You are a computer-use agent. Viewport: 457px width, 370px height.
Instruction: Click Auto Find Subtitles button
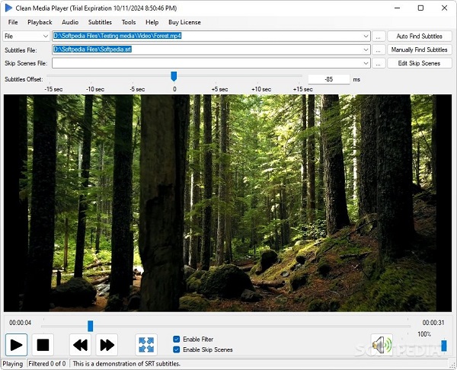(x=420, y=36)
